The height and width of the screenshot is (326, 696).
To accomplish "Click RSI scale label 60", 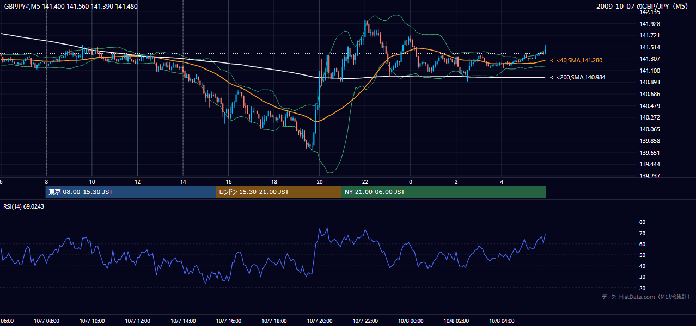I will click(x=642, y=244).
